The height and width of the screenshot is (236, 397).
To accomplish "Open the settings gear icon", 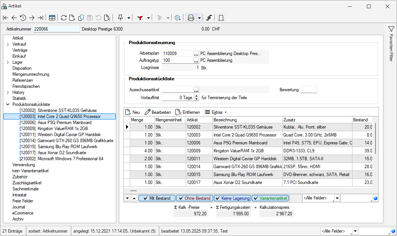I will [177, 18].
